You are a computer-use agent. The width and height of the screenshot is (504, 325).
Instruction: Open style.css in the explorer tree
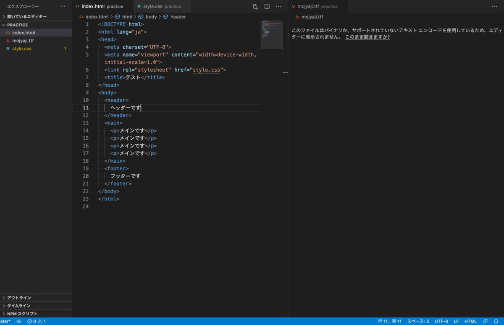tap(36, 49)
